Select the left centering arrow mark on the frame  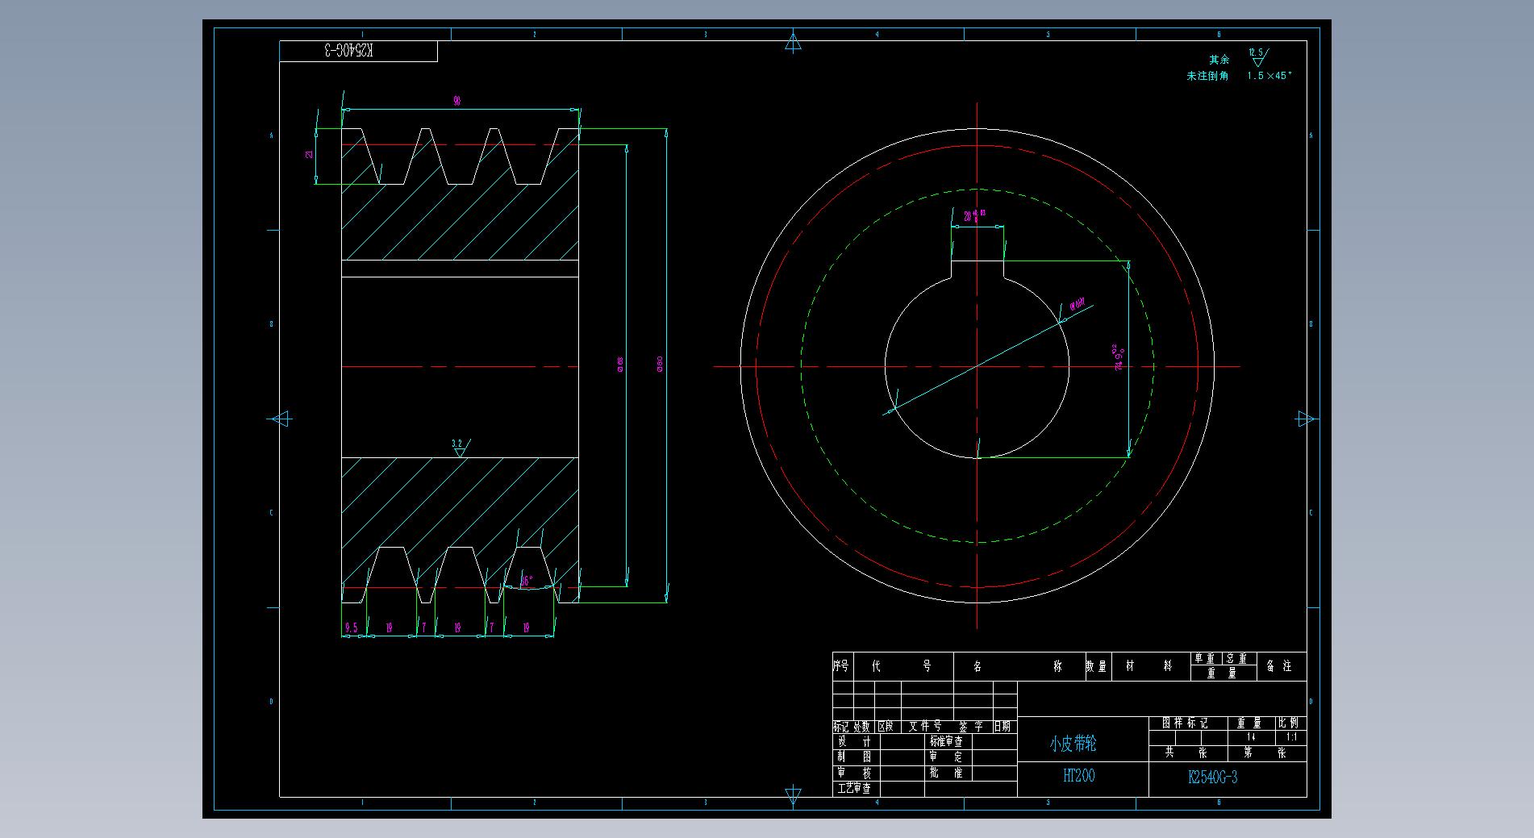click(279, 419)
